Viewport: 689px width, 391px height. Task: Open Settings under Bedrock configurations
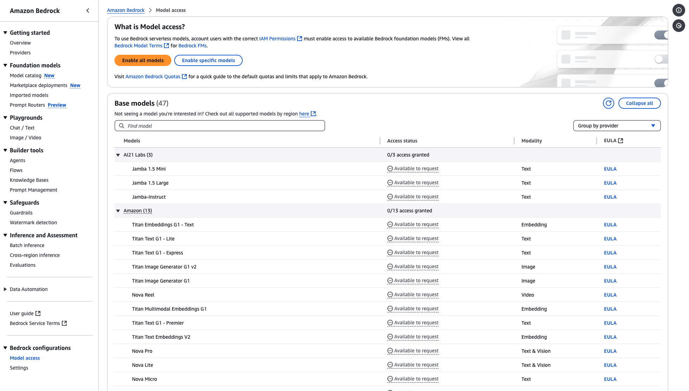click(x=19, y=368)
